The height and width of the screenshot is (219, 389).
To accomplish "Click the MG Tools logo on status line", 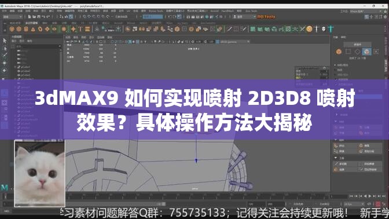I will [266, 17].
